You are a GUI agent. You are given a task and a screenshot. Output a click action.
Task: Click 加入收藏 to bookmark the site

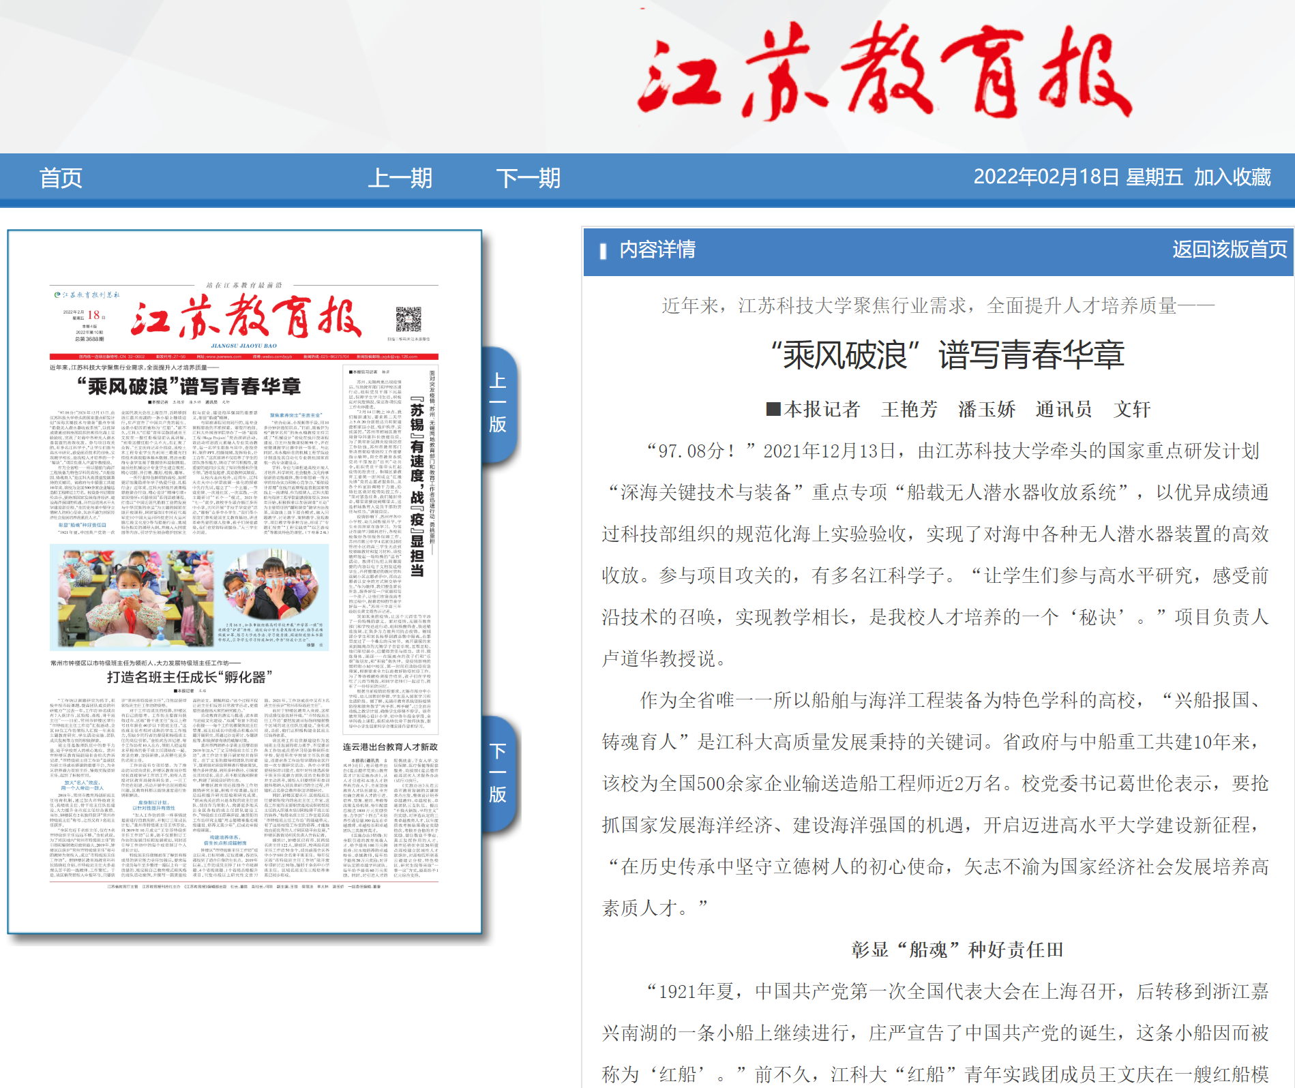(x=1232, y=177)
